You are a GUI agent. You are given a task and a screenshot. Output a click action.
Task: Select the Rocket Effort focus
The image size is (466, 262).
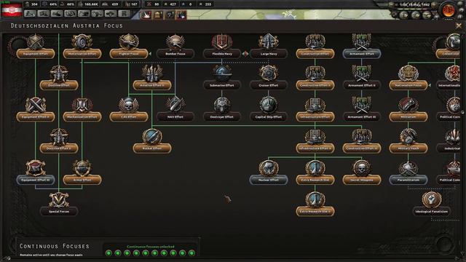(x=152, y=148)
